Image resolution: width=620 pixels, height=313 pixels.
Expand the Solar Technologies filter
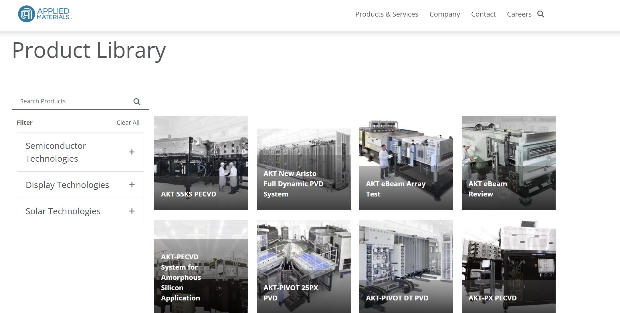132,211
